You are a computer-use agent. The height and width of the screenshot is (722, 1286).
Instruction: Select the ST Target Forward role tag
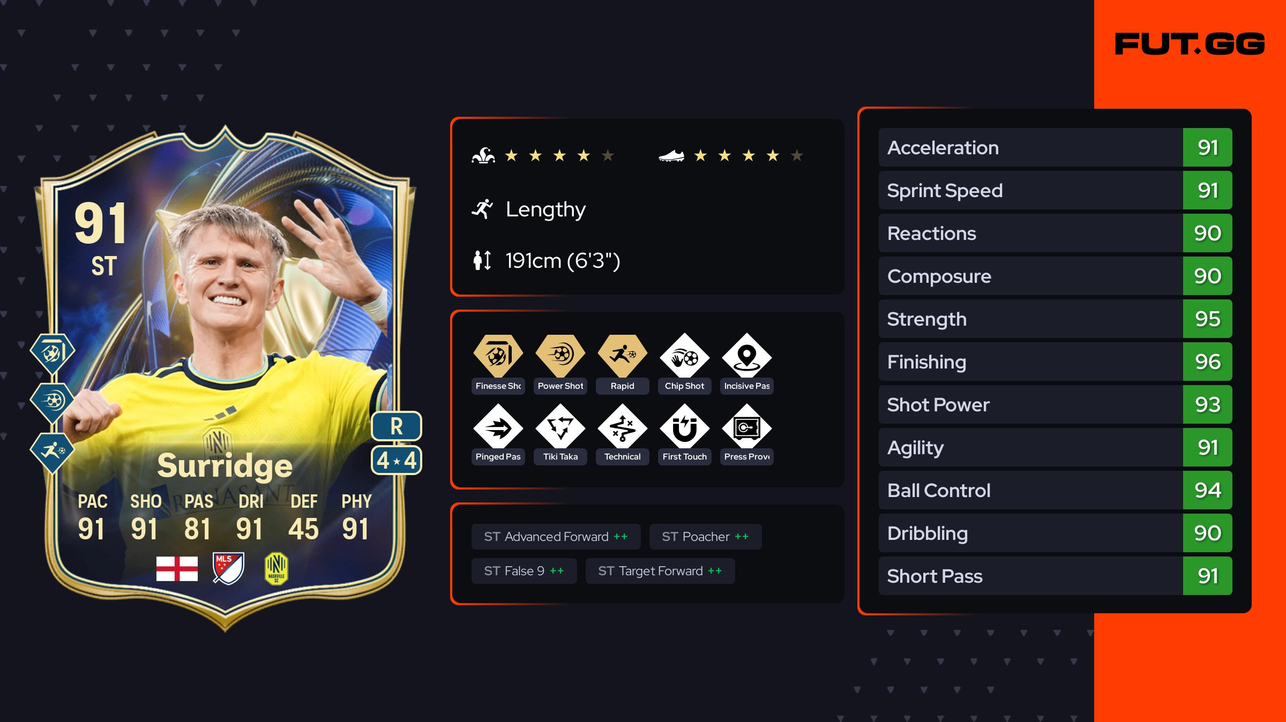(660, 571)
